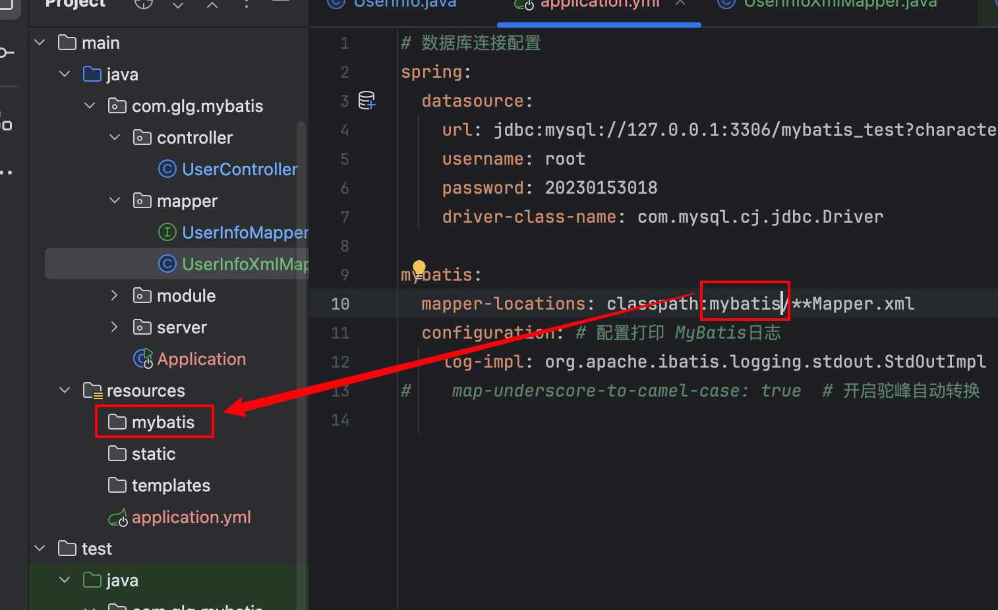
Task: Collapse the test folder chevron
Action: [x=40, y=549]
